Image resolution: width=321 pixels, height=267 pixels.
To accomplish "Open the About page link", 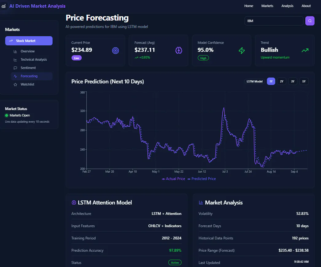I will (x=306, y=6).
